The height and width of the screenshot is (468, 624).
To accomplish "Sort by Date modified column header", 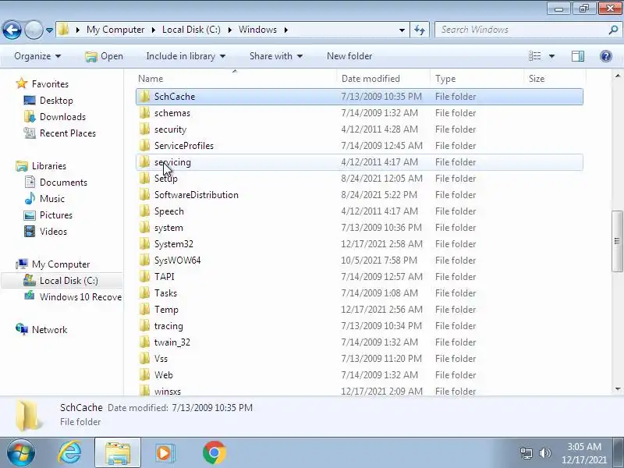I will 383,79.
